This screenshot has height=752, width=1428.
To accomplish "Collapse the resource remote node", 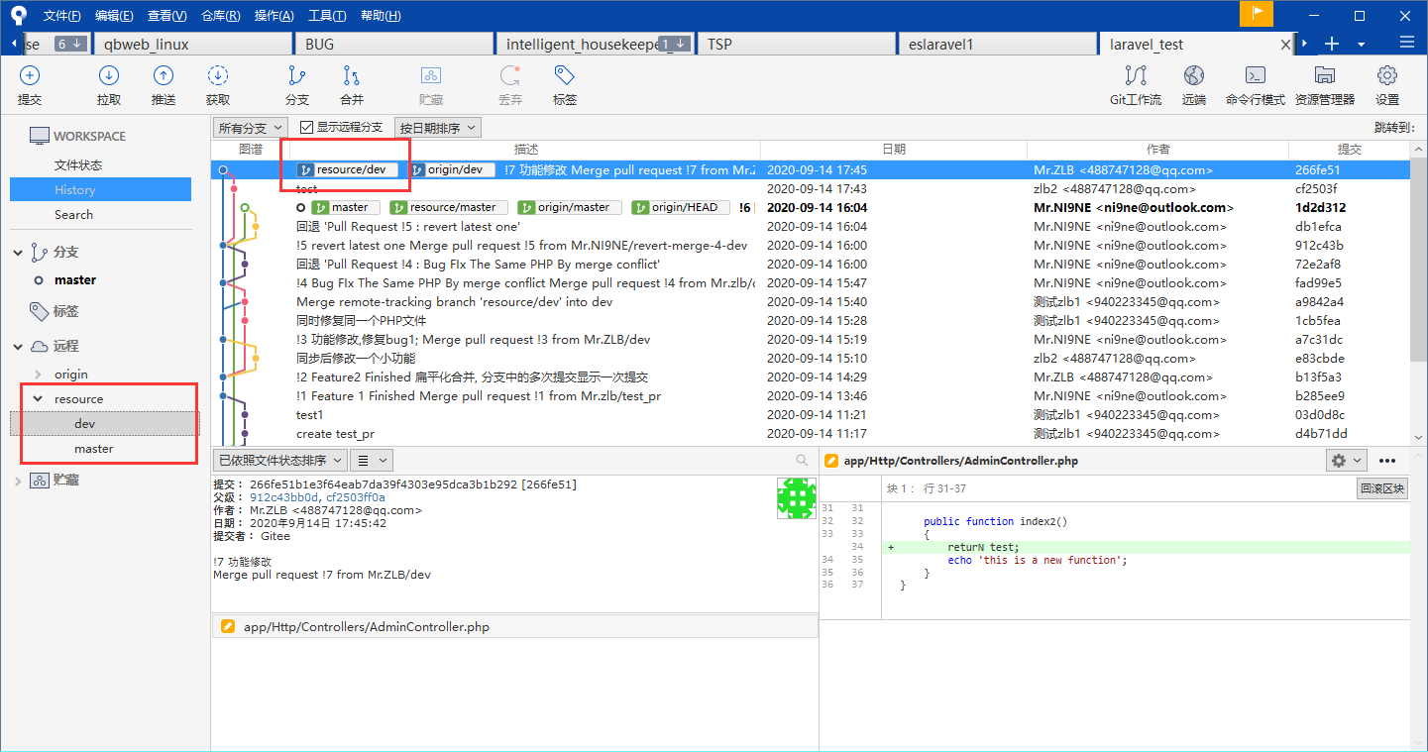I will pos(38,399).
